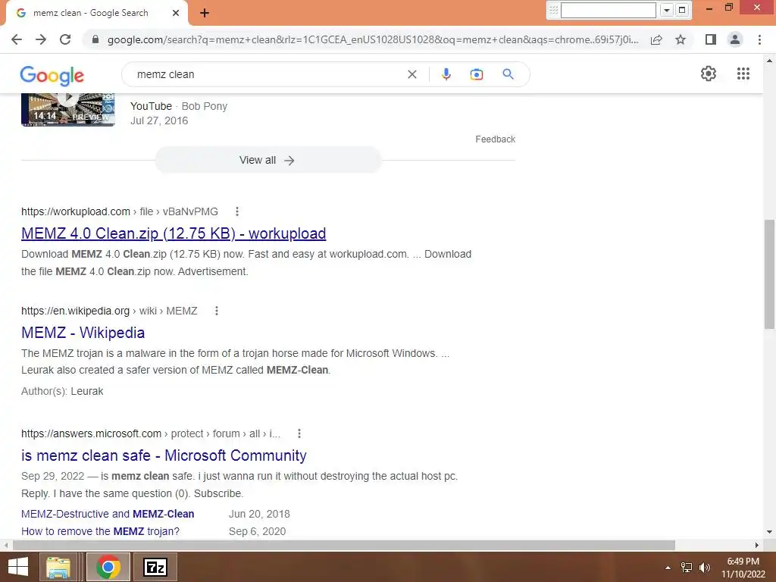
Task: Click the answers.microsoft.com URL breadcrumb
Action: 151,433
